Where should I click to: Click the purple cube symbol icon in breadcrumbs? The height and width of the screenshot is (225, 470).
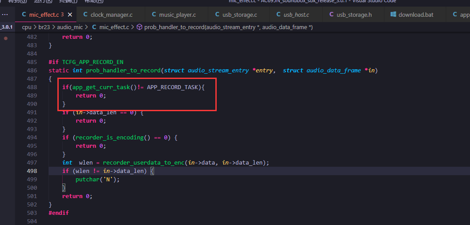click(x=139, y=27)
